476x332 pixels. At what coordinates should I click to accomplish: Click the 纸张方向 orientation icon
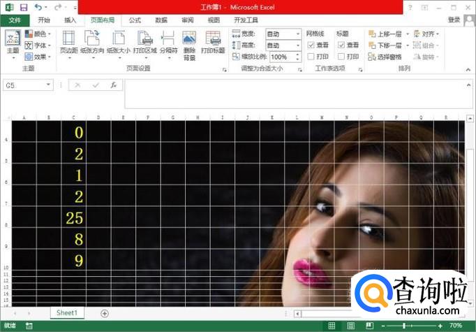(92, 43)
